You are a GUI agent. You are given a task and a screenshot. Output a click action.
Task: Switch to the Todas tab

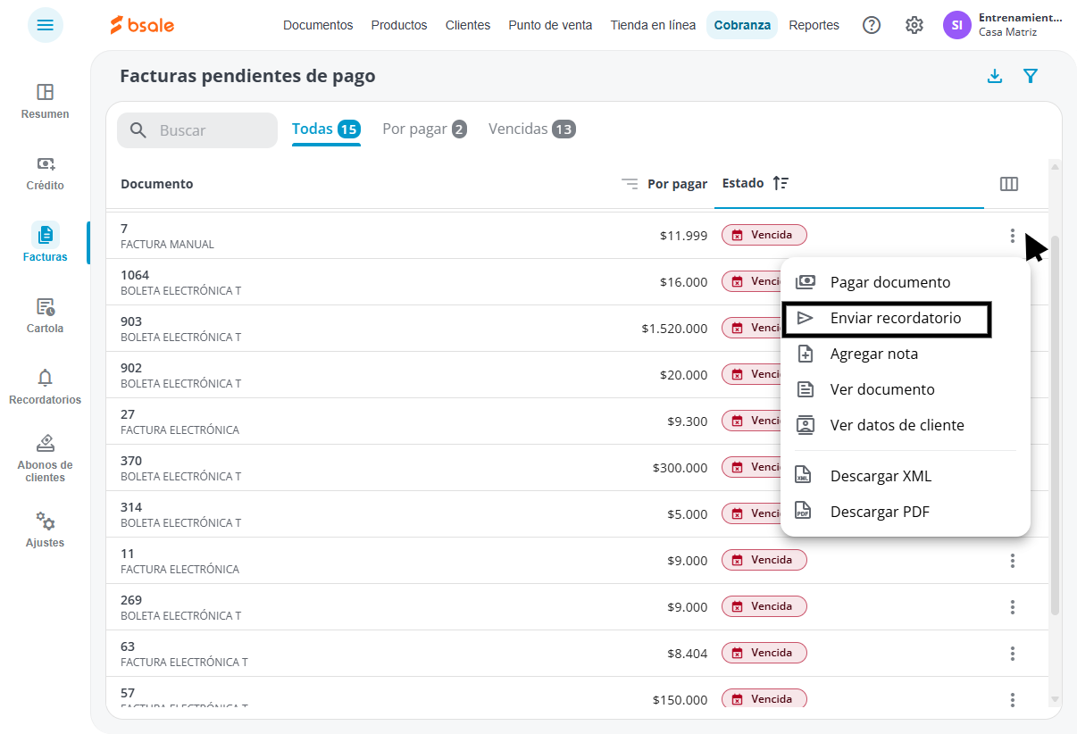(326, 129)
